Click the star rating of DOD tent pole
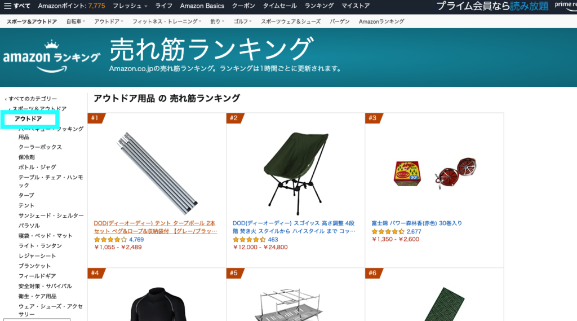 pos(110,240)
